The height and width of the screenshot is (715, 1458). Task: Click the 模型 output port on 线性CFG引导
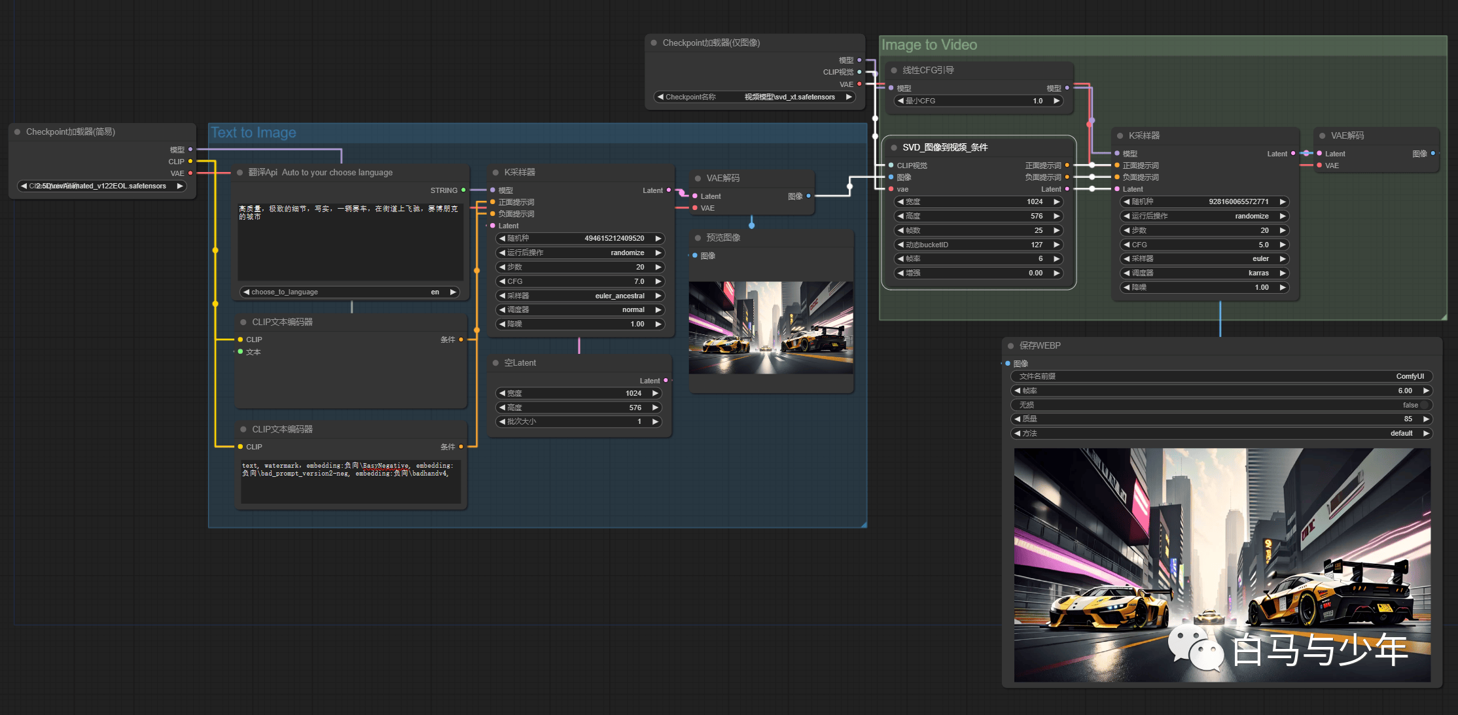tap(1067, 88)
